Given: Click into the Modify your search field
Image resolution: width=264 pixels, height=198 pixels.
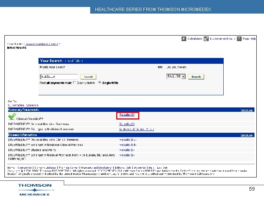Looking at the screenshot, I should (59, 77).
